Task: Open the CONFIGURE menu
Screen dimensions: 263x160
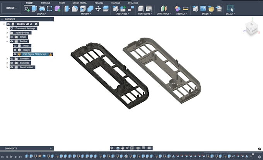Action: click(x=145, y=14)
